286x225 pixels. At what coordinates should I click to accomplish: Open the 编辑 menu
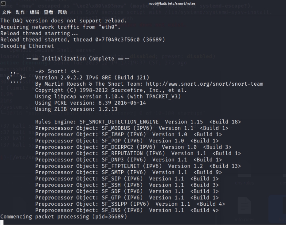pos(34,12)
